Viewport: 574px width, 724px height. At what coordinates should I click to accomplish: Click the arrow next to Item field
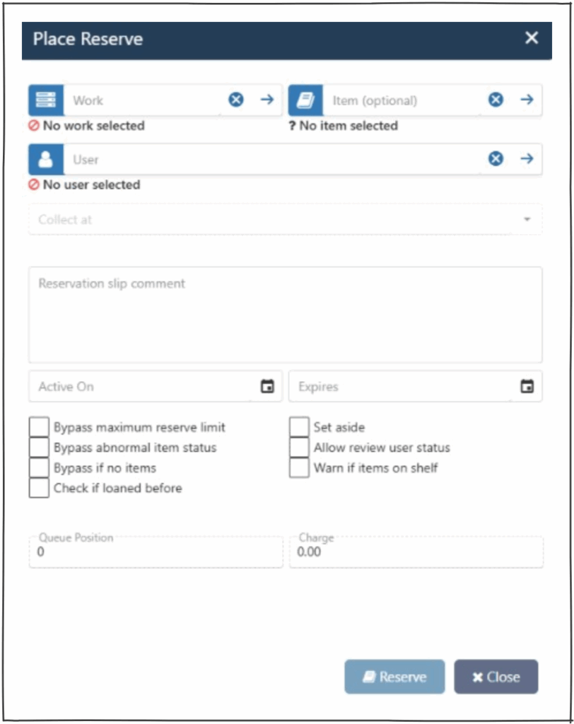tap(527, 100)
